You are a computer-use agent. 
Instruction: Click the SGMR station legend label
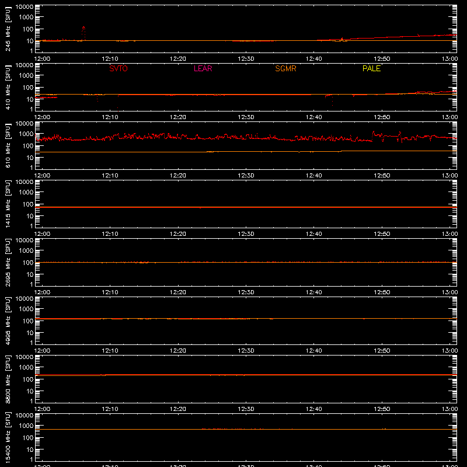pos(285,68)
